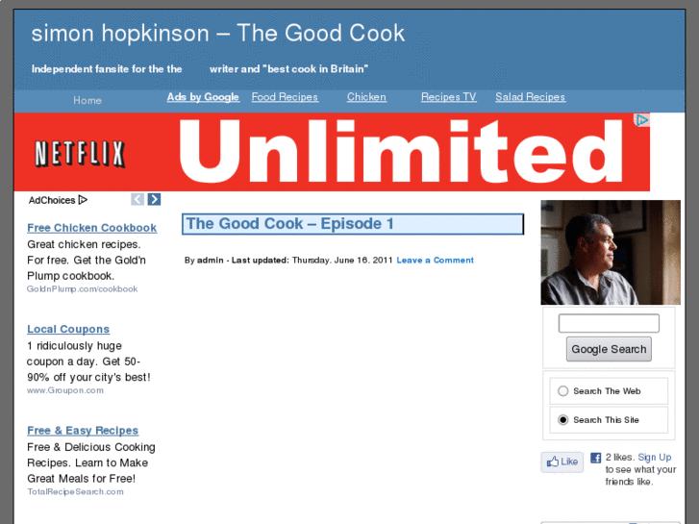Click the '2 likes.' text
Viewport: 699px width, 524px height.
click(x=620, y=457)
